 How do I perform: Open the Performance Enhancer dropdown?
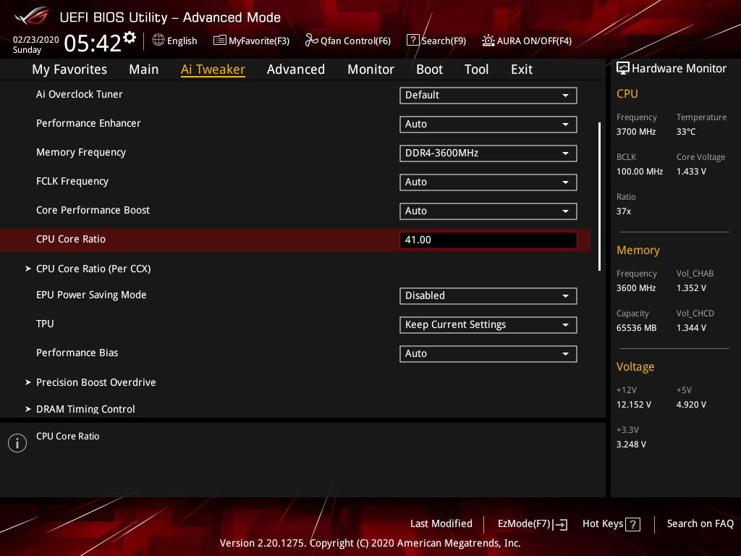pos(488,124)
